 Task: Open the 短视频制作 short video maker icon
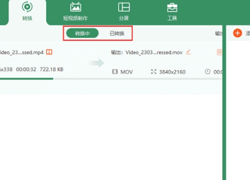[x=76, y=7]
